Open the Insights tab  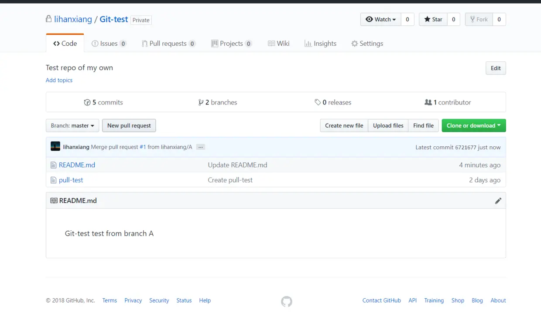point(320,44)
